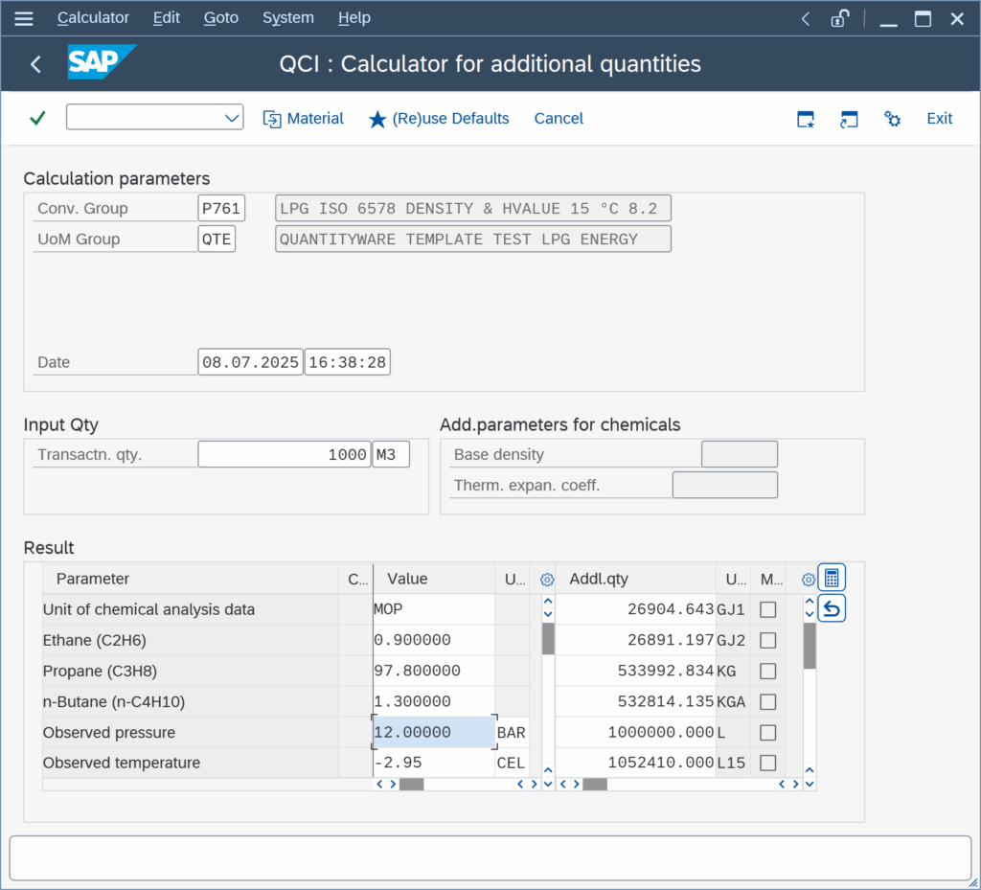Click the 1052410.000 quantity cell
981x890 pixels.
coord(636,763)
